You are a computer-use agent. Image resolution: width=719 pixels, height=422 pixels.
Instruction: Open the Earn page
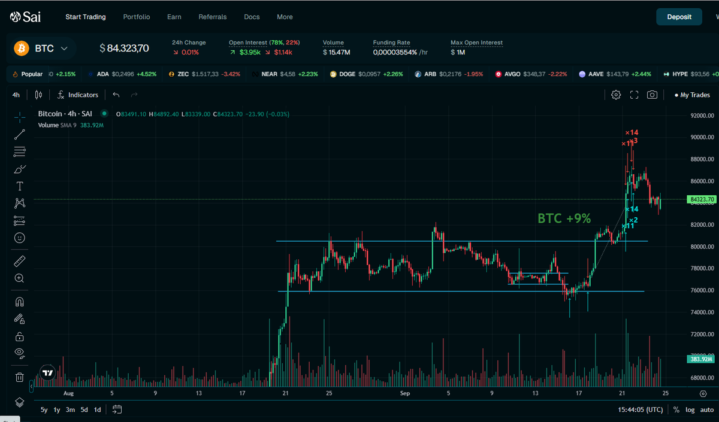pyautogui.click(x=174, y=17)
